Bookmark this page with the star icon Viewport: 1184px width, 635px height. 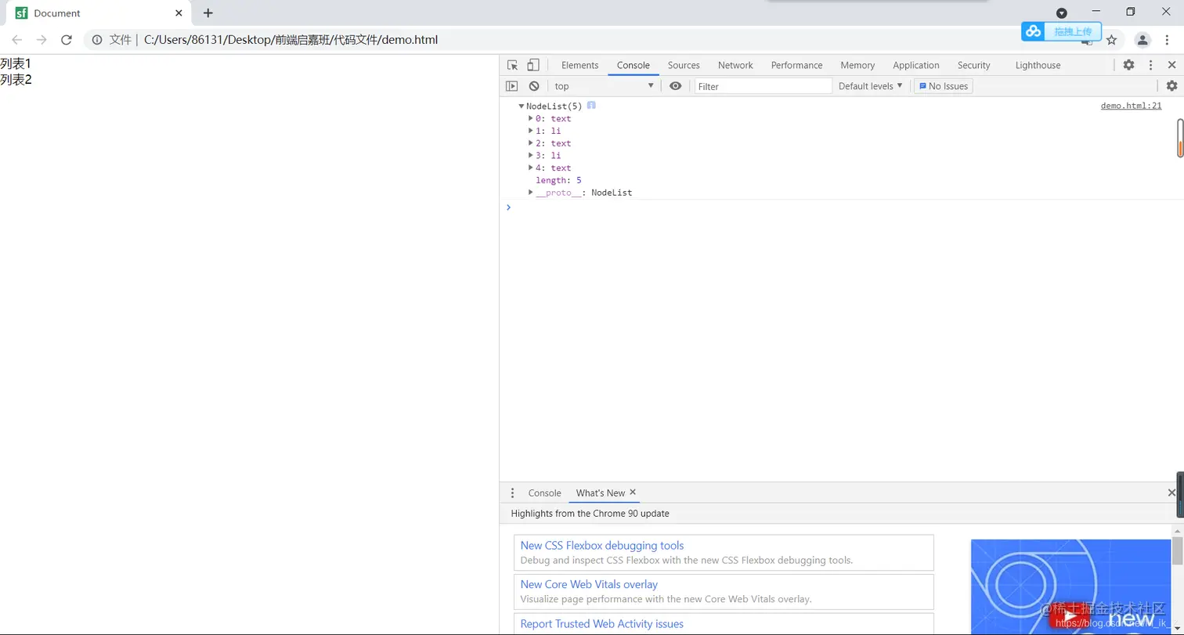tap(1111, 40)
